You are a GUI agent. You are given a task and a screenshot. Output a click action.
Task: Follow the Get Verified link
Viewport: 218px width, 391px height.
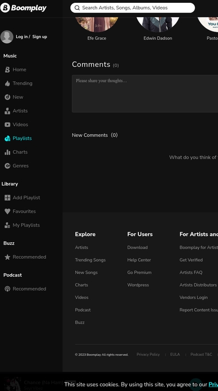point(191,260)
